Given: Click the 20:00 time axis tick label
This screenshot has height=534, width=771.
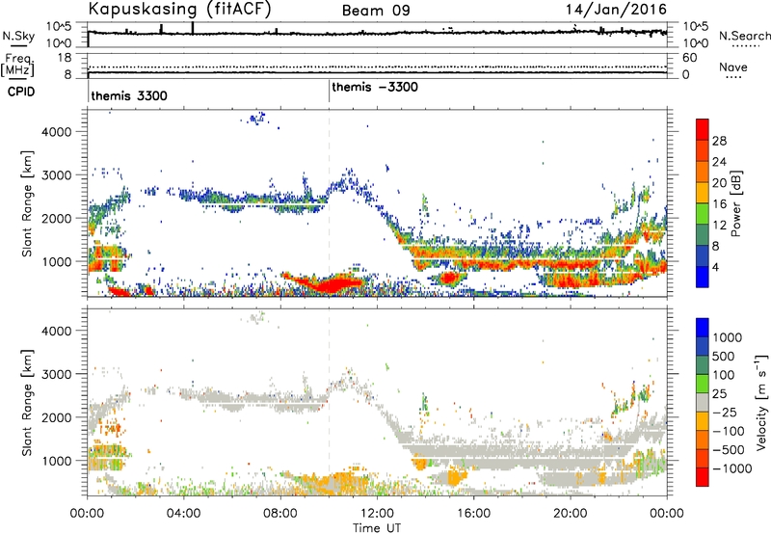Looking at the screenshot, I should (x=571, y=514).
